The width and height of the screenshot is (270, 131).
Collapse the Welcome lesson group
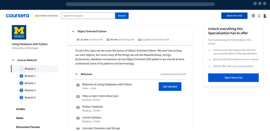click(77, 74)
